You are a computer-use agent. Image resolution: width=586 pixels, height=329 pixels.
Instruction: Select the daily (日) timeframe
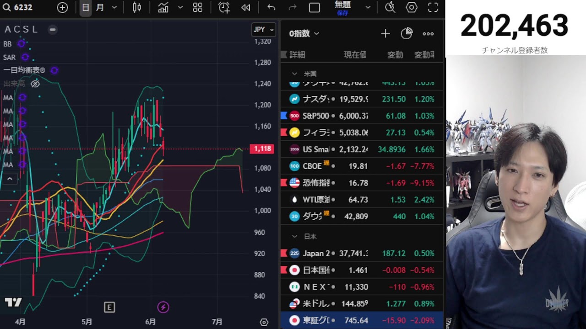[x=86, y=7]
